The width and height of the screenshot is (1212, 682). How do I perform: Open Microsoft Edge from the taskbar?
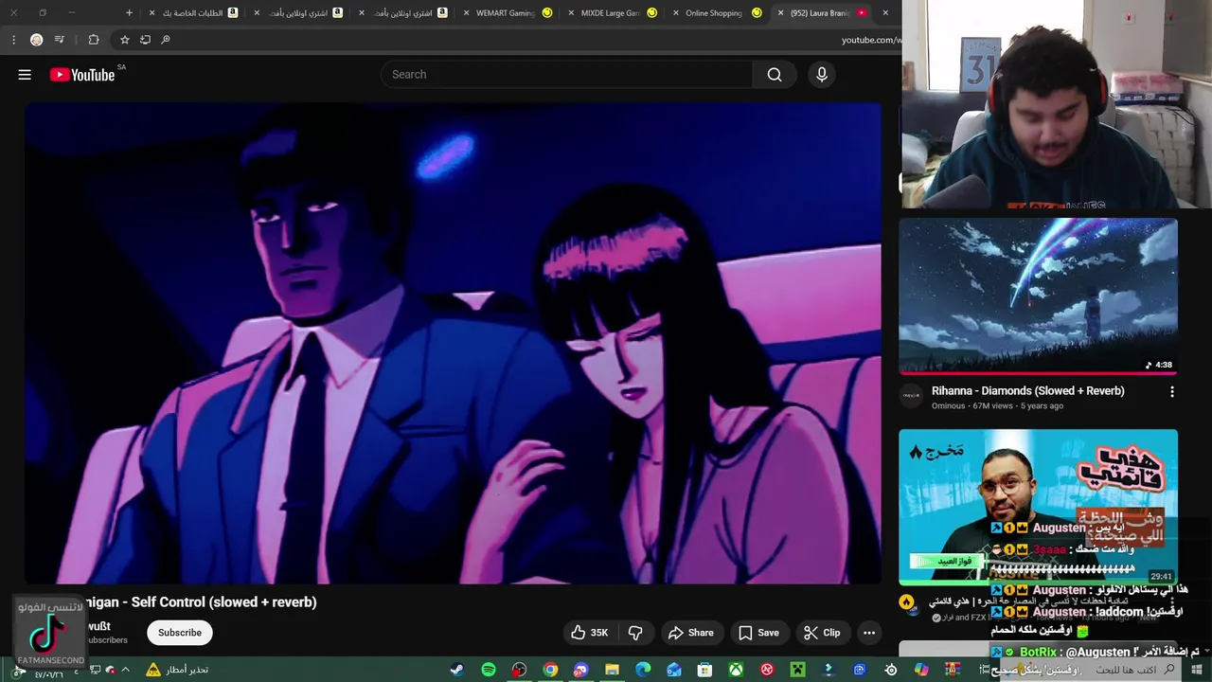coord(643,670)
